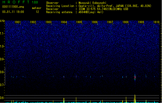Click the 1901 time axis label
The image size is (162, 103).
pos(18,22)
